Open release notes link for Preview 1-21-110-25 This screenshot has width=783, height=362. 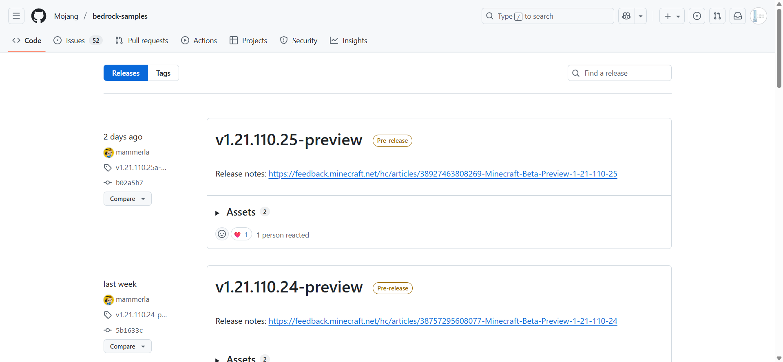443,174
